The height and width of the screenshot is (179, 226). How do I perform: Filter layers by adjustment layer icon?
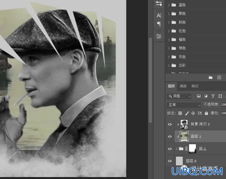click(206, 96)
